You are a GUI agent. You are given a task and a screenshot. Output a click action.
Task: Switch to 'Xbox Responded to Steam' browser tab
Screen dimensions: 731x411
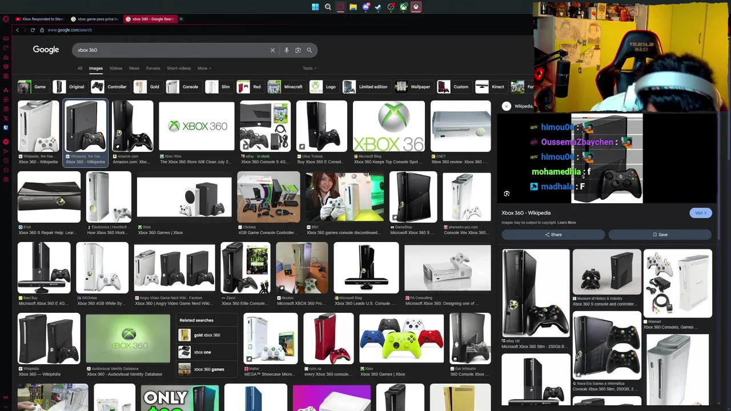40,19
